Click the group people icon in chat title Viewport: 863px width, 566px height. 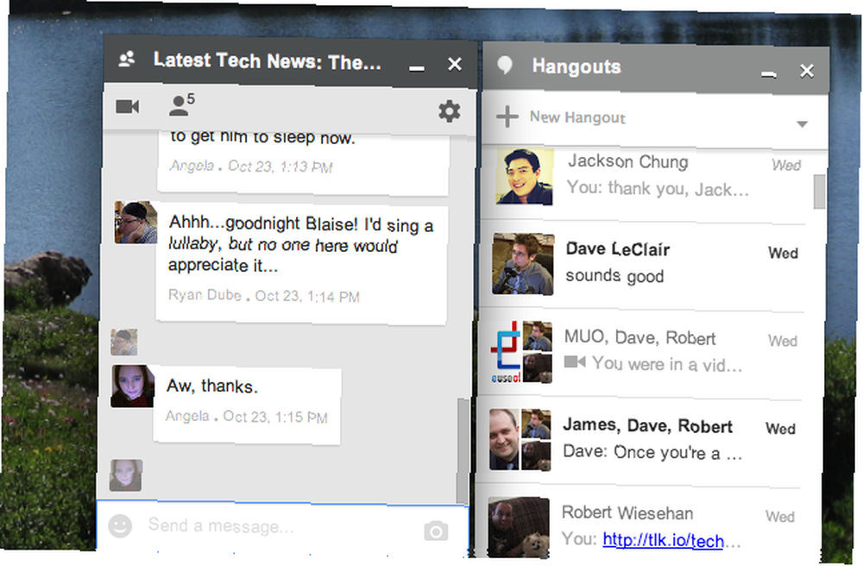click(x=127, y=59)
